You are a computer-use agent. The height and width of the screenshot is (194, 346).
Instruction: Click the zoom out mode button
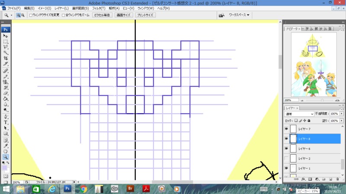(22, 15)
